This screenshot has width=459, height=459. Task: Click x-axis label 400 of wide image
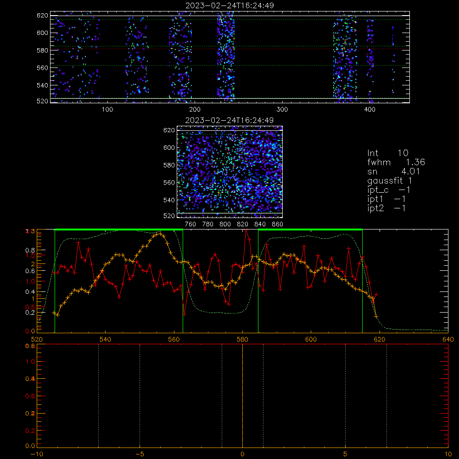coord(369,110)
